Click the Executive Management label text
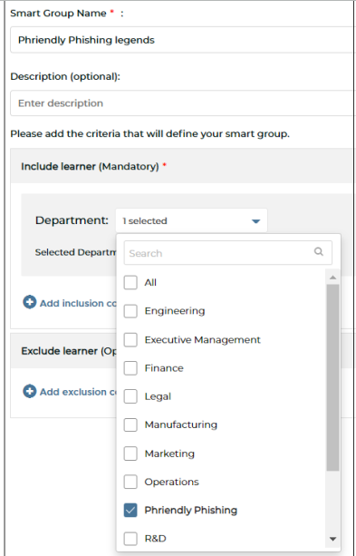 [203, 340]
